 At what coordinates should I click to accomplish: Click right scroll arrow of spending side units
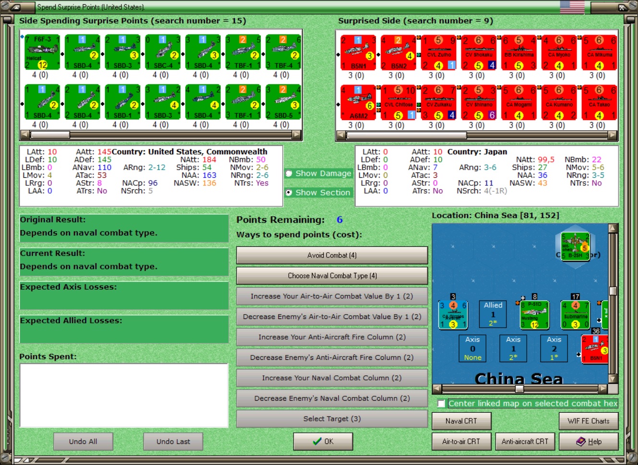click(297, 135)
